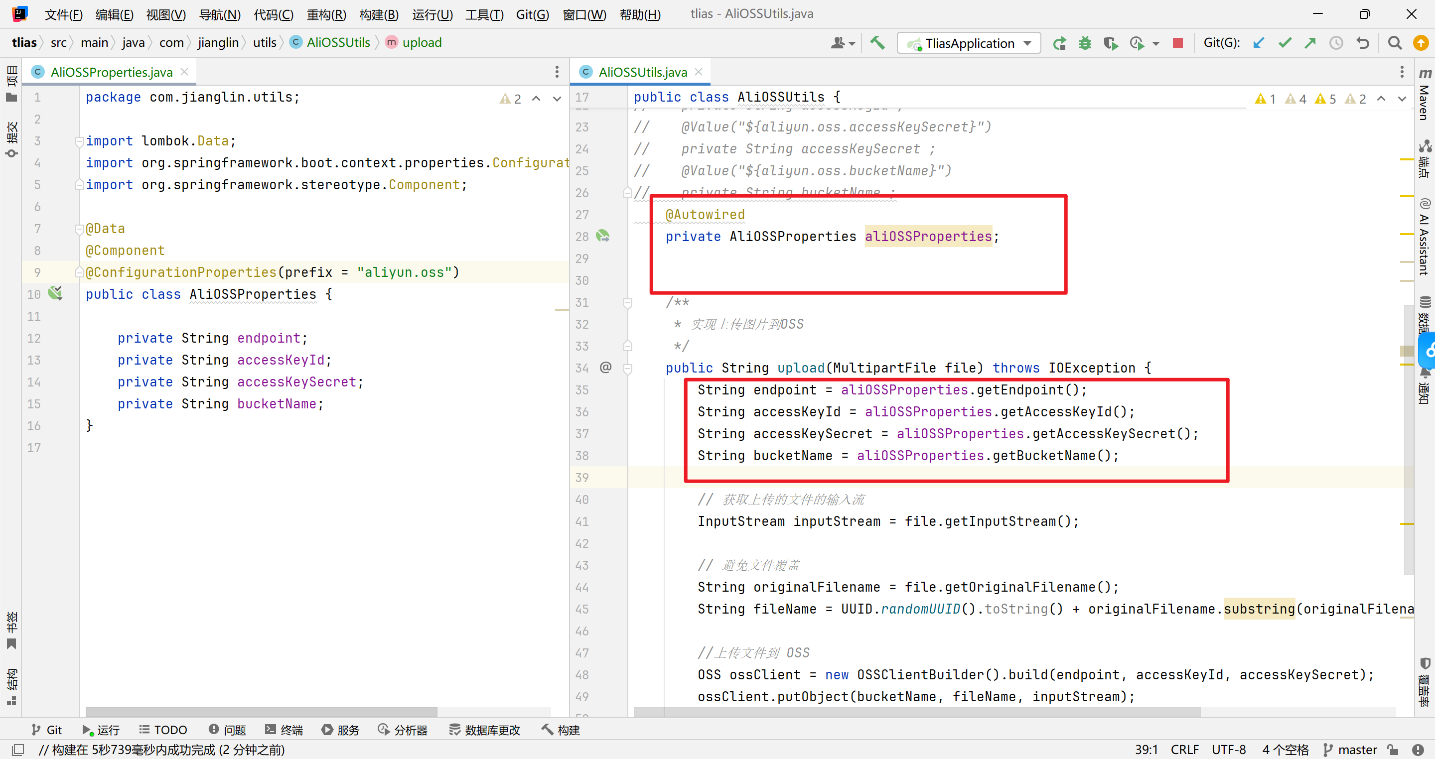
Task: Click the left editor horizontal scrollbar
Action: click(261, 712)
